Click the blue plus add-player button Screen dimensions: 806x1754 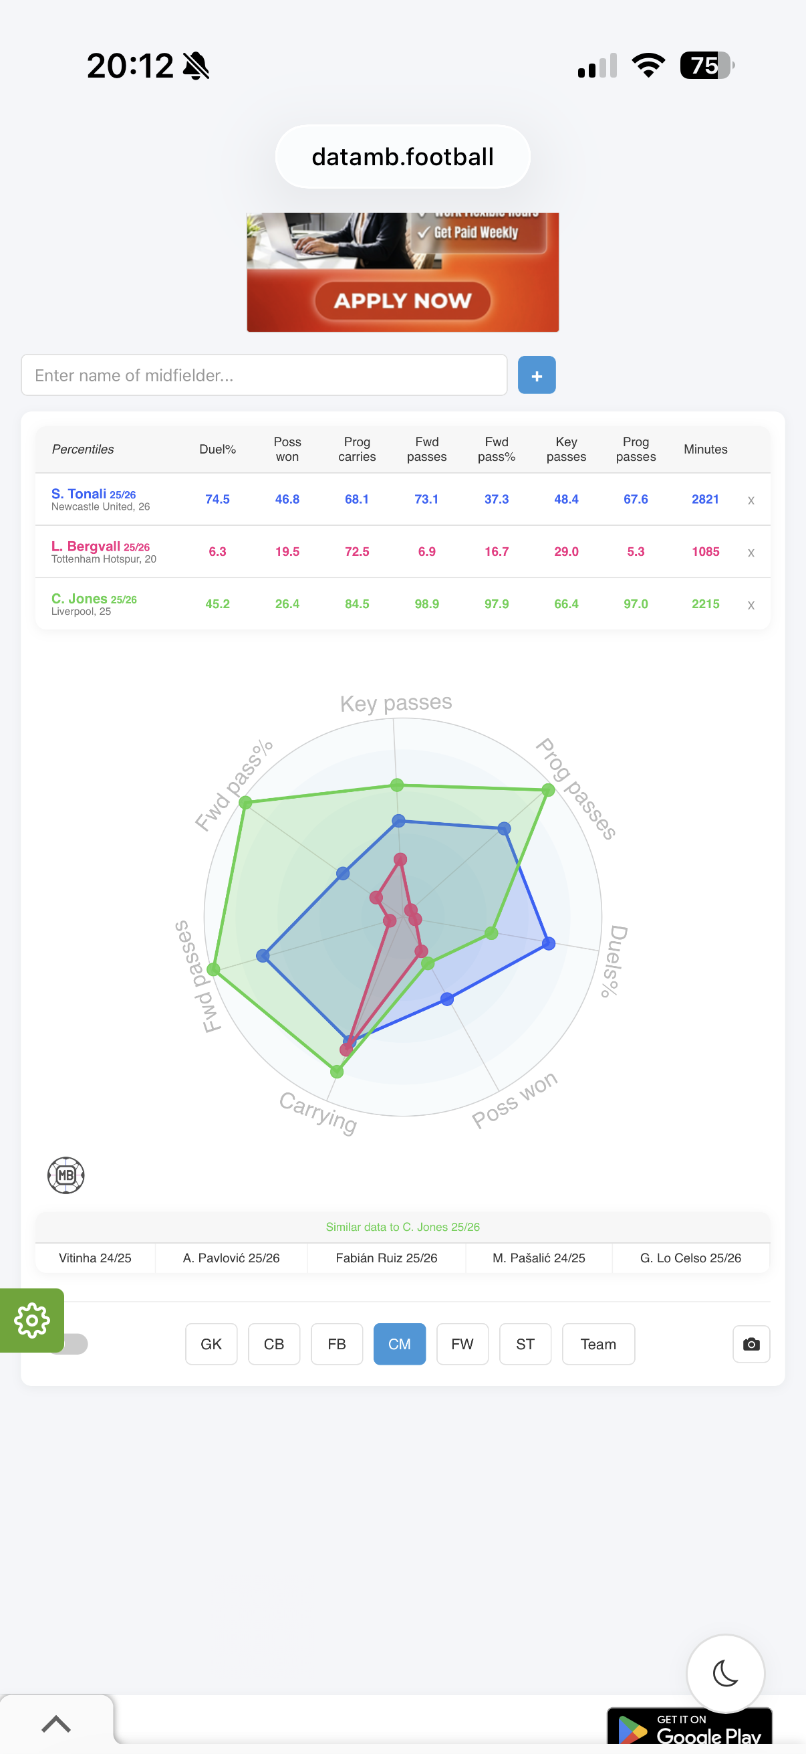click(537, 375)
